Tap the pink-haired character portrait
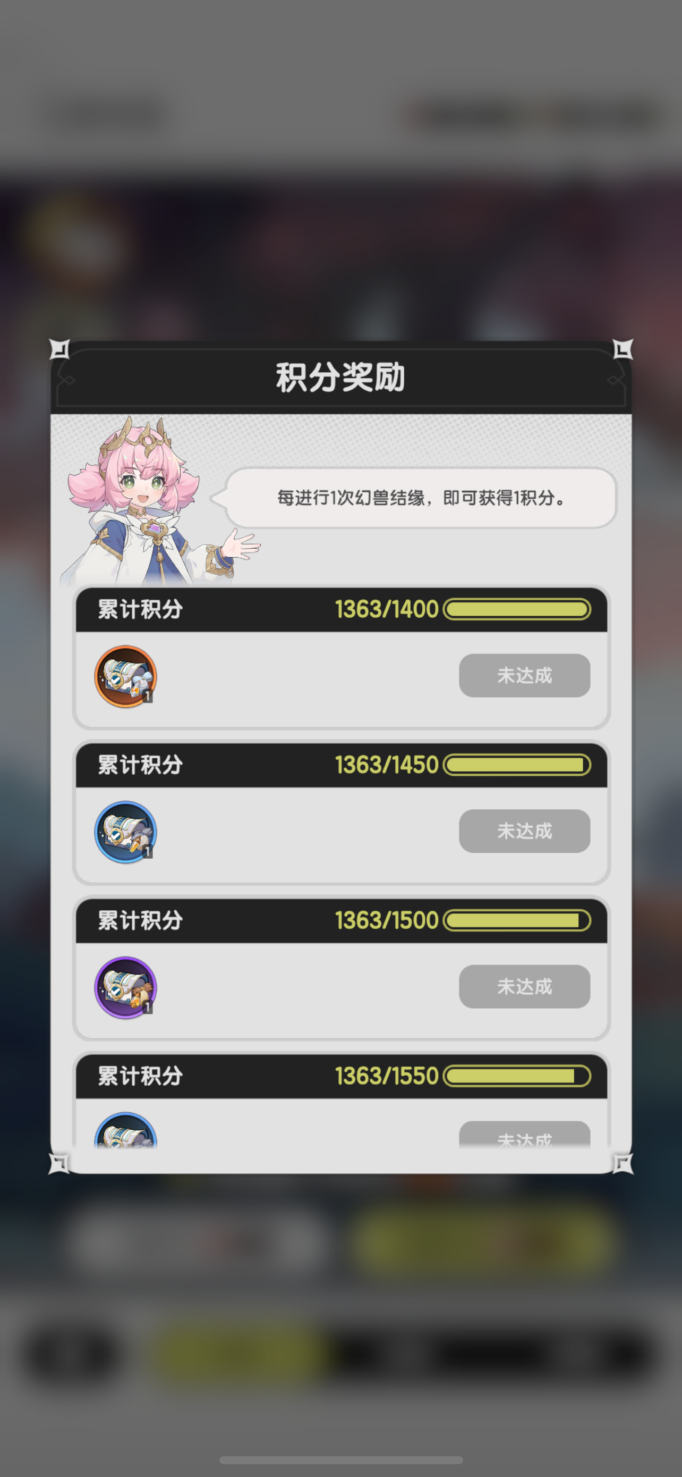 tap(160, 500)
